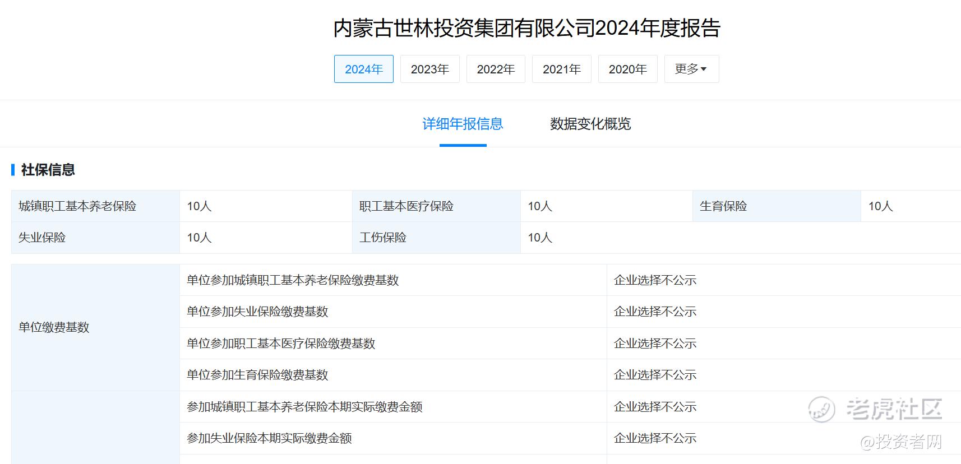Image resolution: width=961 pixels, height=464 pixels.
Task: Click the 社保信息 section heading
Action: [x=48, y=170]
